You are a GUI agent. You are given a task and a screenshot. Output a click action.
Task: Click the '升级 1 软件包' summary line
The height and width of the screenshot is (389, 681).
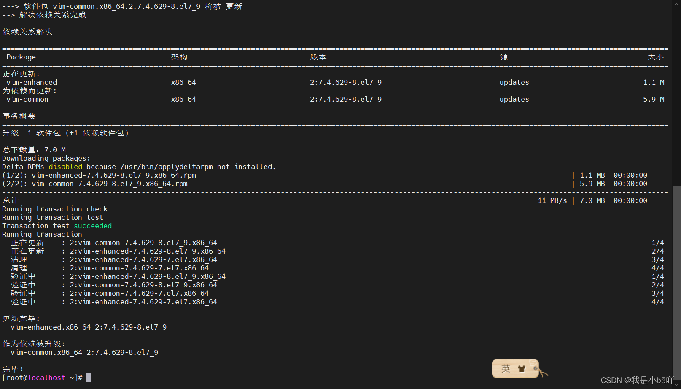tap(65, 133)
